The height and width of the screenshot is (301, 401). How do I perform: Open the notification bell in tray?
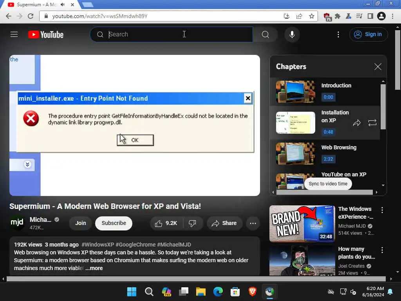point(390,292)
